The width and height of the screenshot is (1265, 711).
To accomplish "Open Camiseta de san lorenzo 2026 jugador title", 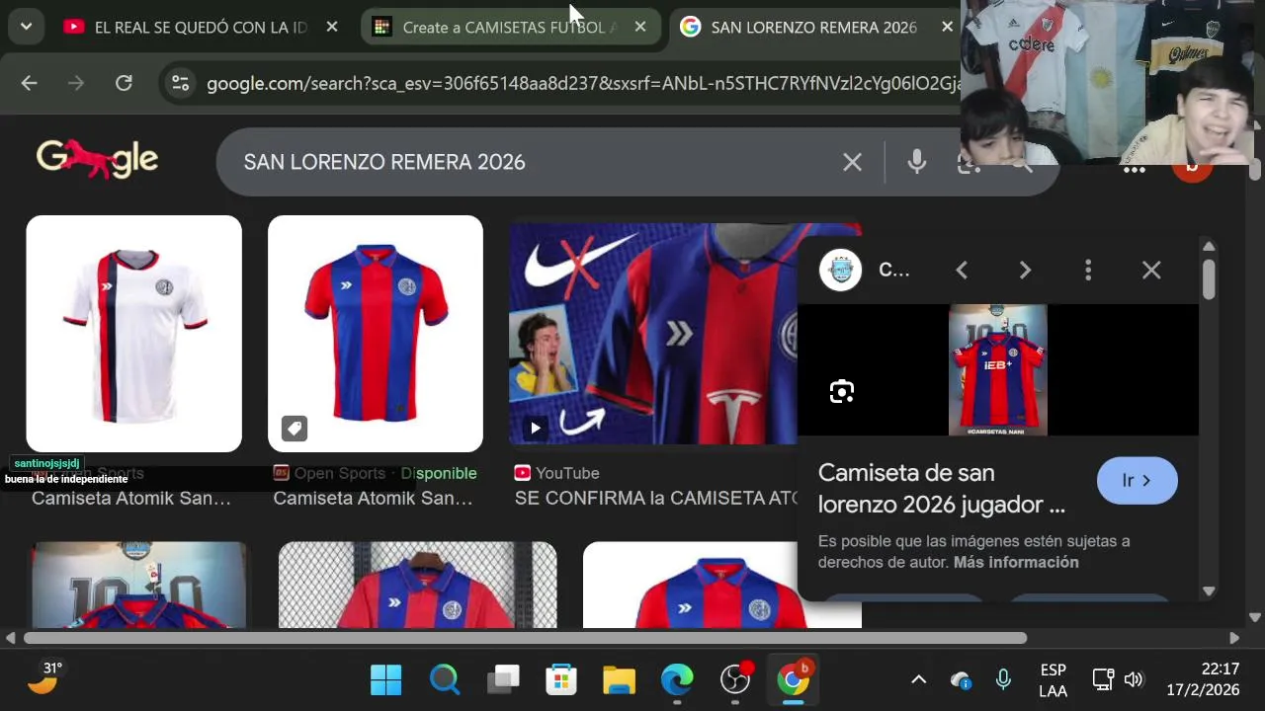I will click(941, 489).
